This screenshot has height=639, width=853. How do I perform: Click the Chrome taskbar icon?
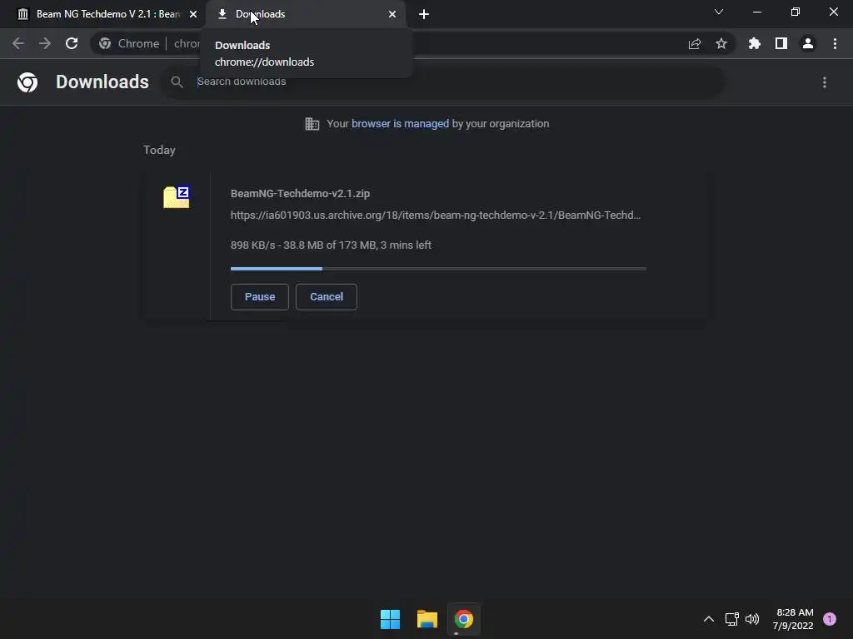click(x=464, y=619)
